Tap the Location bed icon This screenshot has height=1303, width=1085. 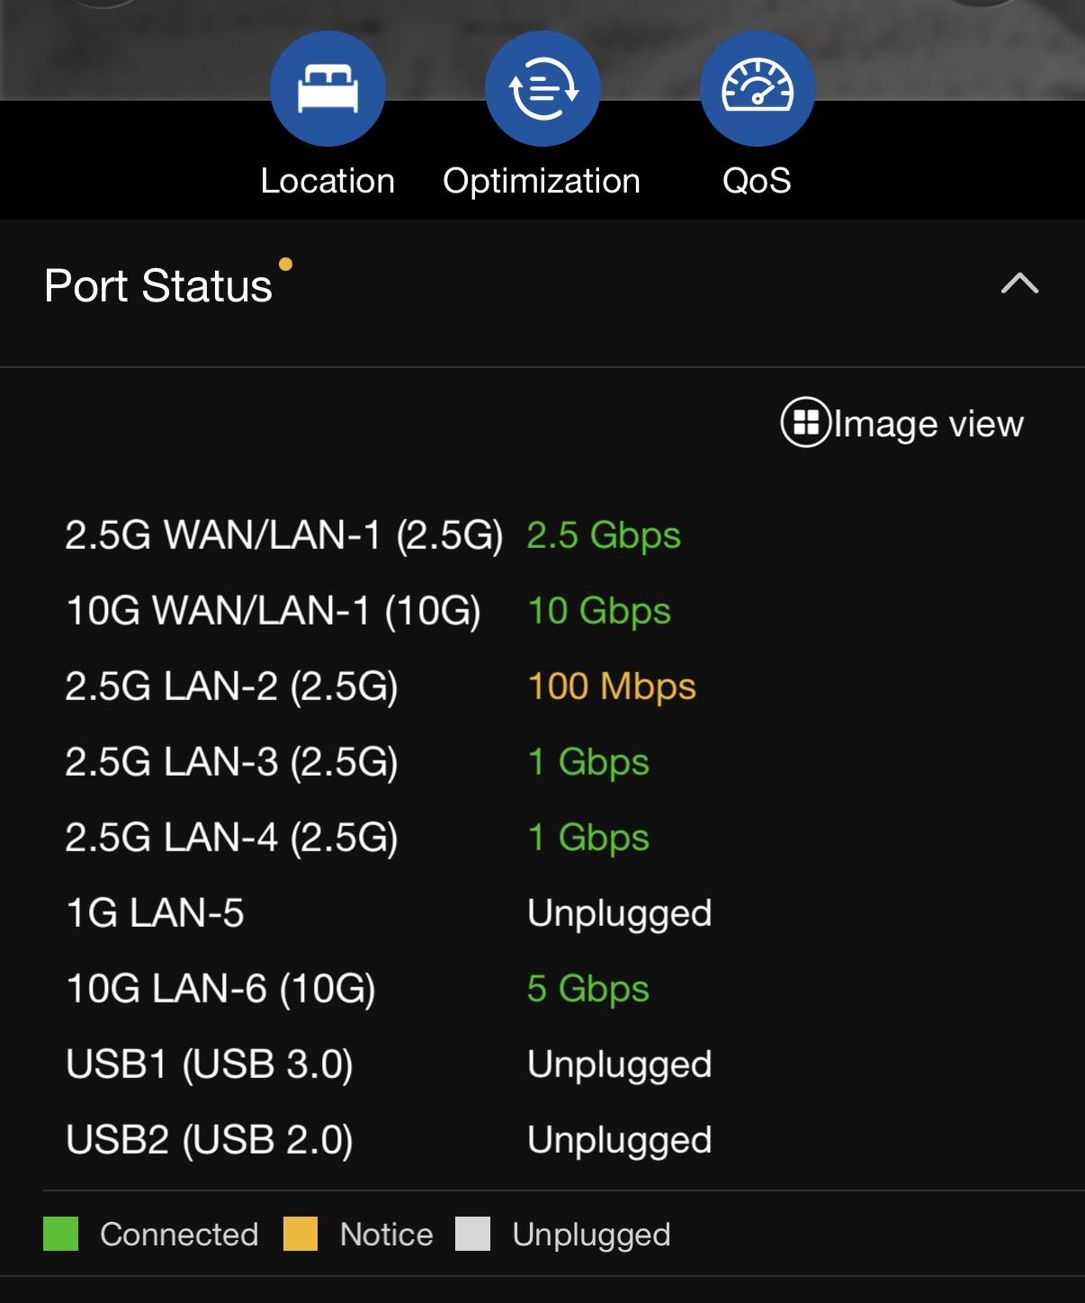tap(327, 88)
